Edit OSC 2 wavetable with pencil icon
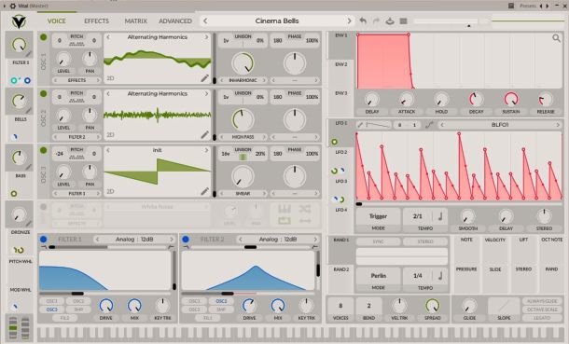This screenshot has width=569, height=344. tap(204, 134)
